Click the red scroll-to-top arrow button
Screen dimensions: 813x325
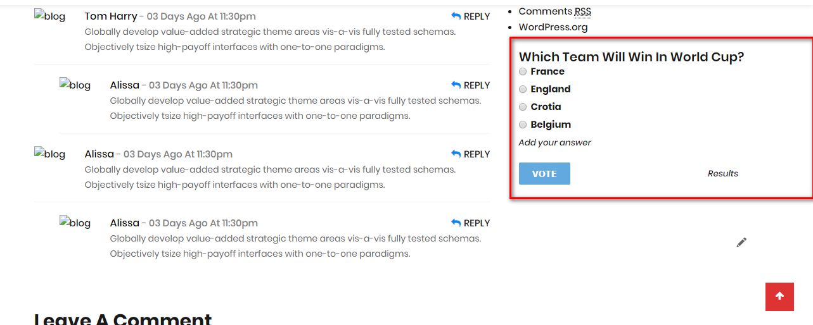(779, 297)
